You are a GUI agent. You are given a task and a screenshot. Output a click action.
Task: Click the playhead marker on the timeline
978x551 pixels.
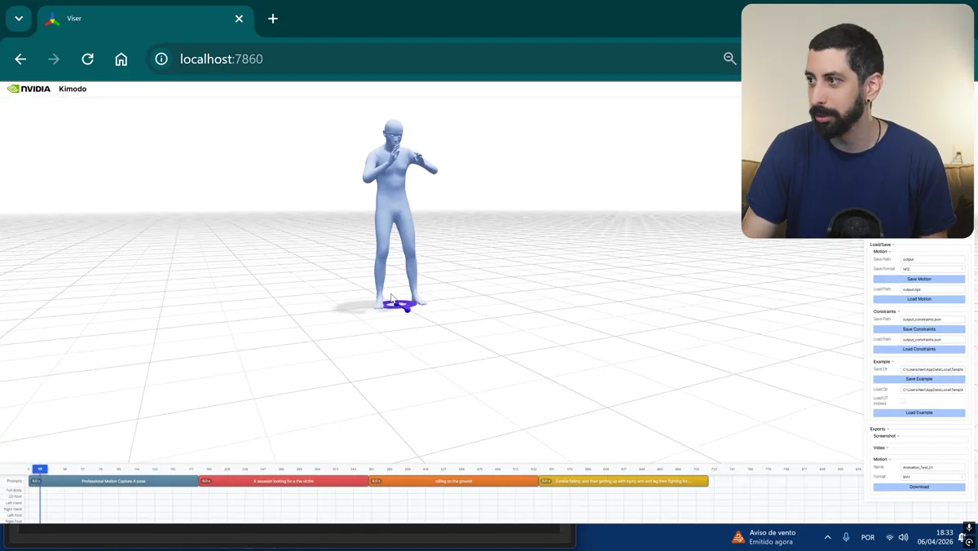pyautogui.click(x=39, y=469)
